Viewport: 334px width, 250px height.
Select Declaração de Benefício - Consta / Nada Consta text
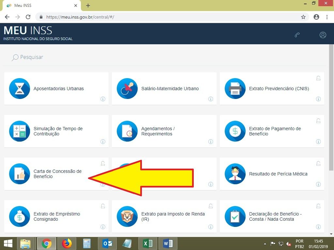pos(275,216)
